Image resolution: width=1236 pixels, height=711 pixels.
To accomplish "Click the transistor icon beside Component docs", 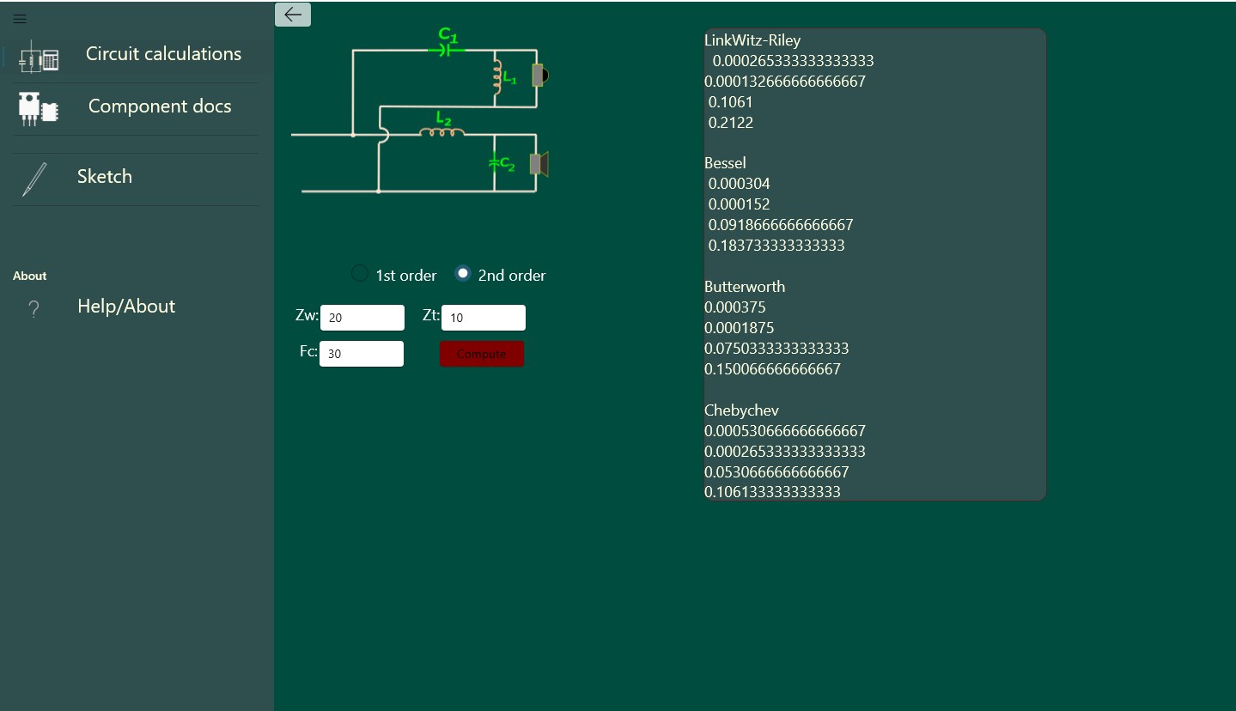I will pos(38,107).
